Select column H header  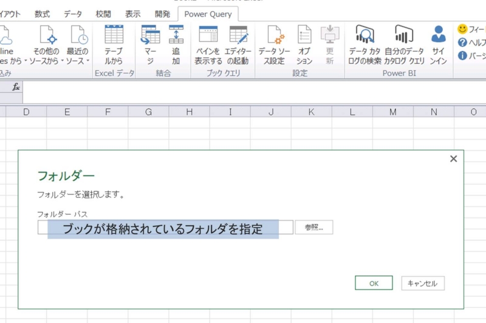[x=190, y=112]
